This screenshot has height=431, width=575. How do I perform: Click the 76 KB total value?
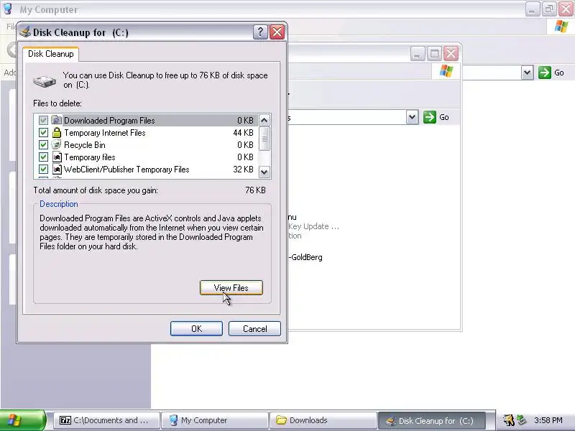(x=255, y=190)
